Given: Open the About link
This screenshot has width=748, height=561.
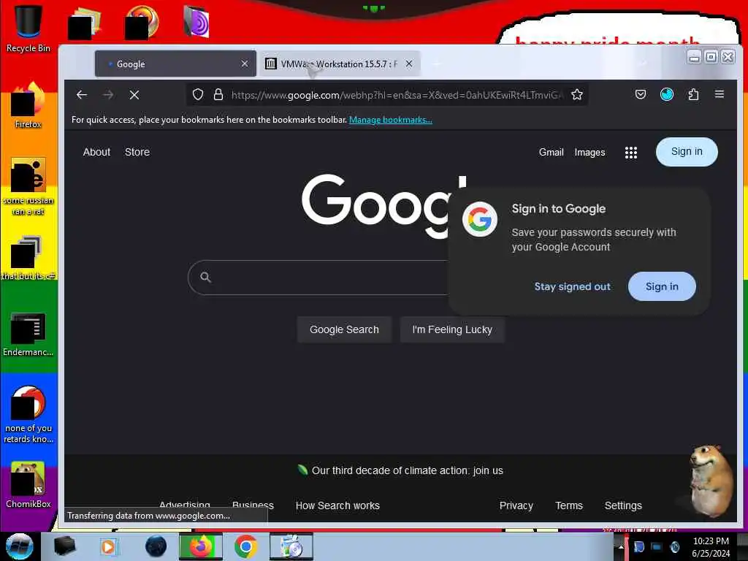Looking at the screenshot, I should click(x=96, y=152).
